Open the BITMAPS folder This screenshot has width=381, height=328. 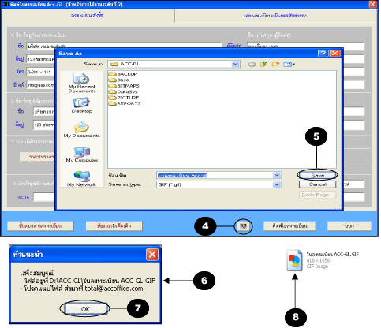click(124, 86)
